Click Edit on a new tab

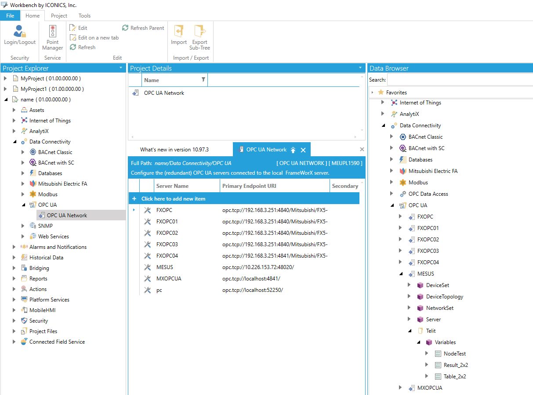94,38
